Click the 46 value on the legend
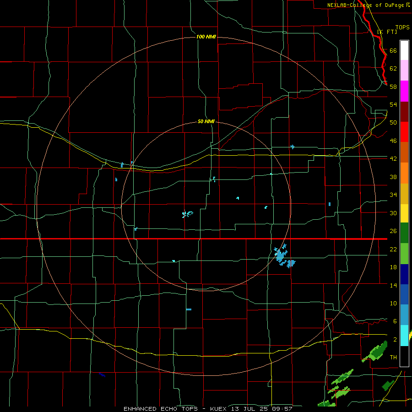 393,141
